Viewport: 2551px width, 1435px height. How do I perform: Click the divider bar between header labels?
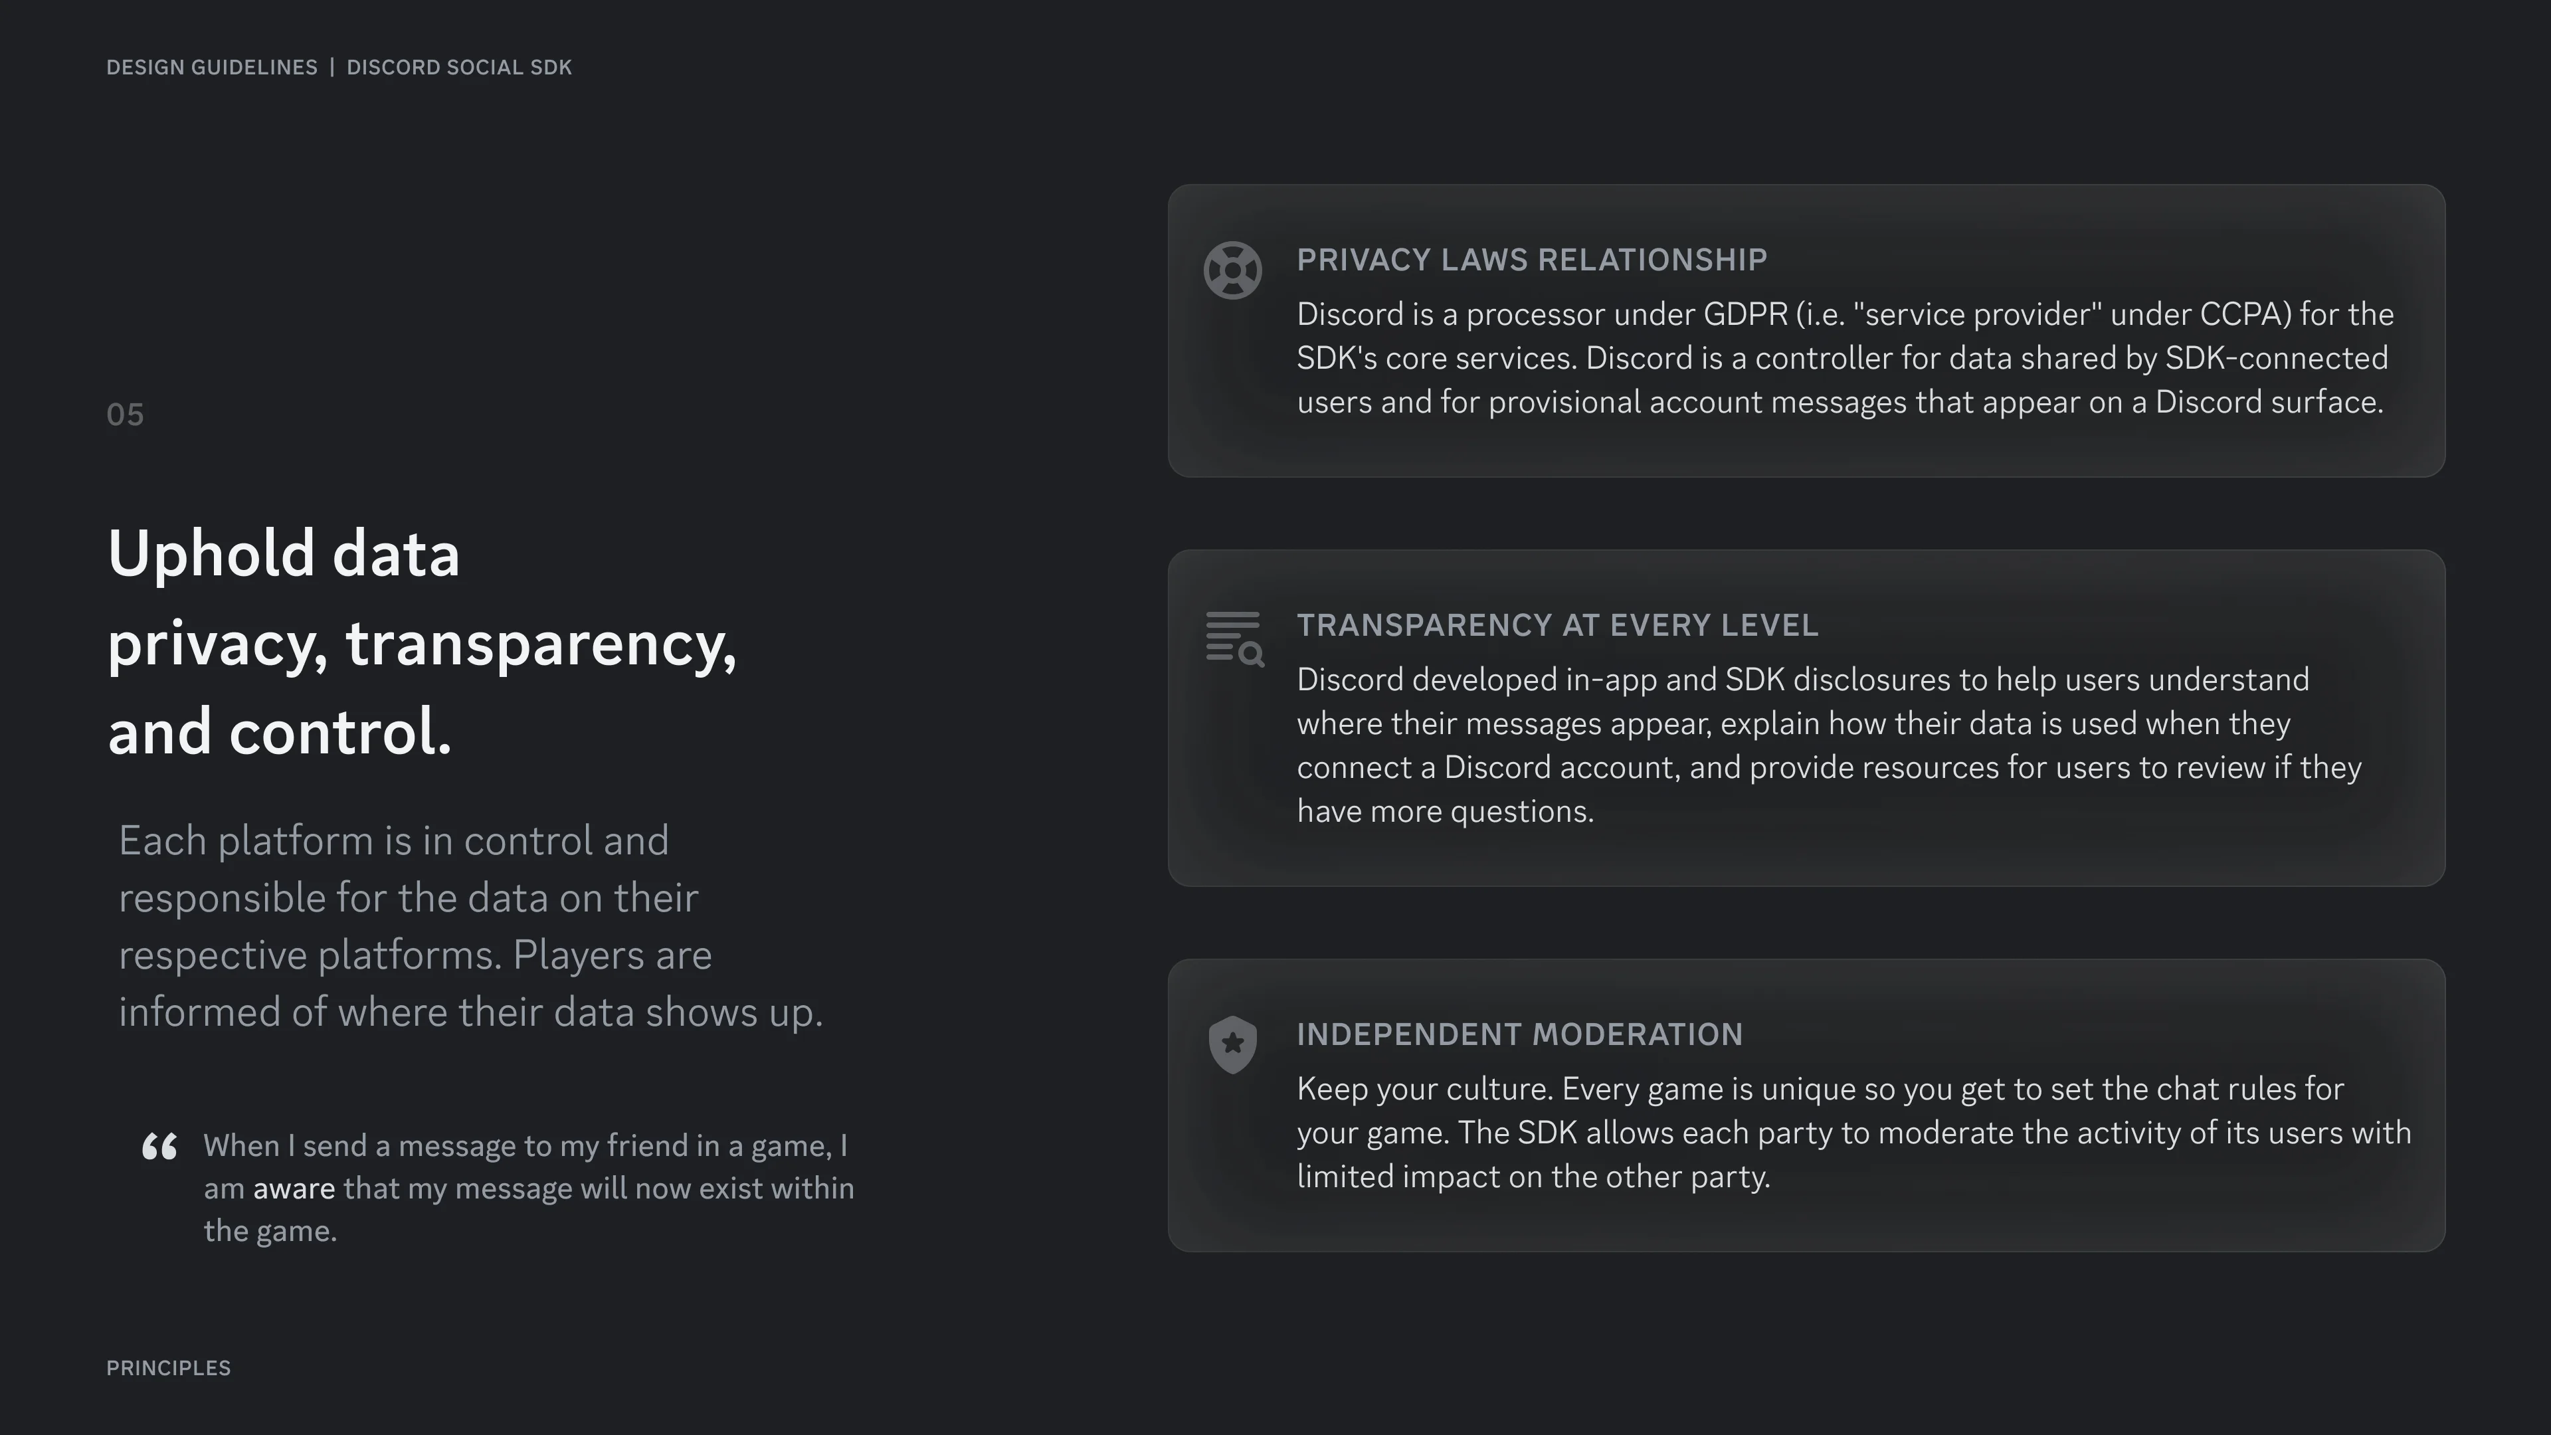[331, 67]
